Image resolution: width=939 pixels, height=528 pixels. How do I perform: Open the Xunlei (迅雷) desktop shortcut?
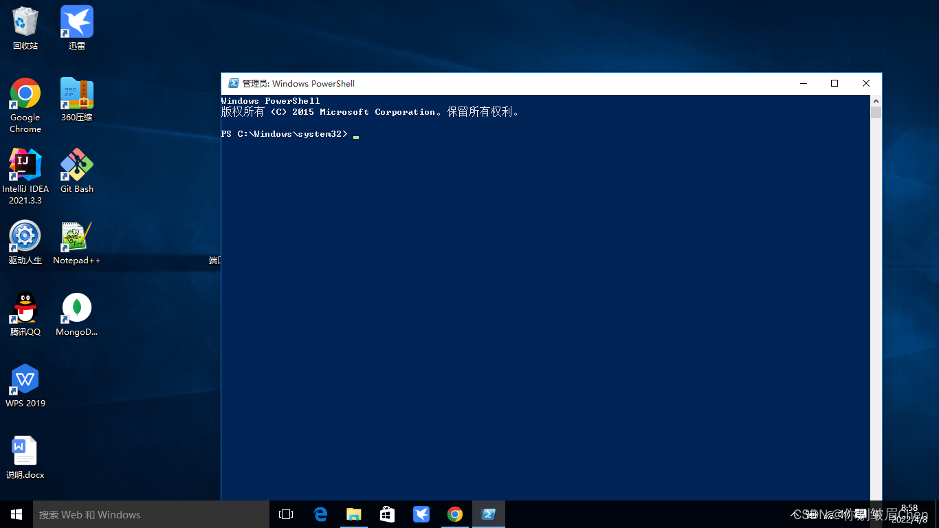pos(76,23)
